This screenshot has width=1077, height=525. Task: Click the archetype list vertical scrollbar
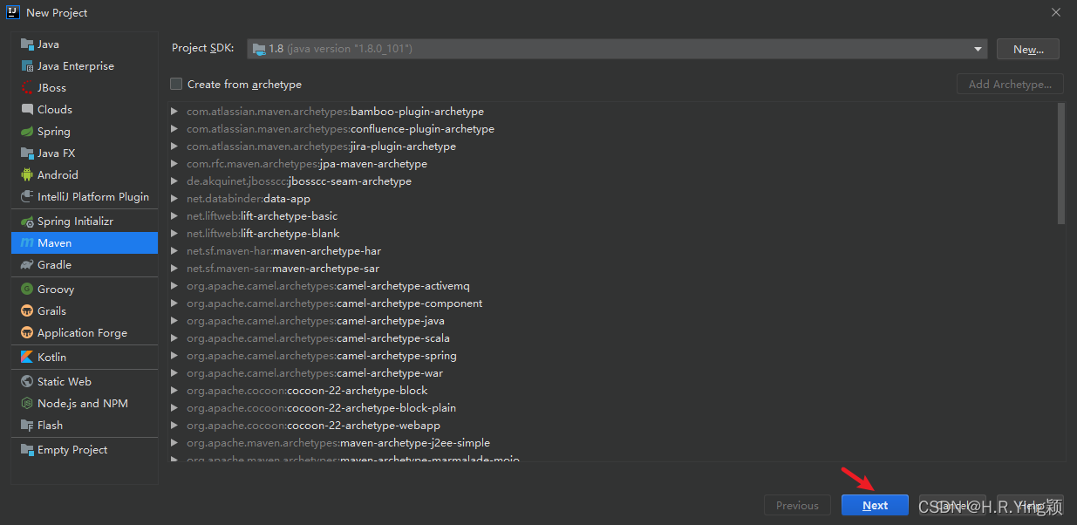1060,164
